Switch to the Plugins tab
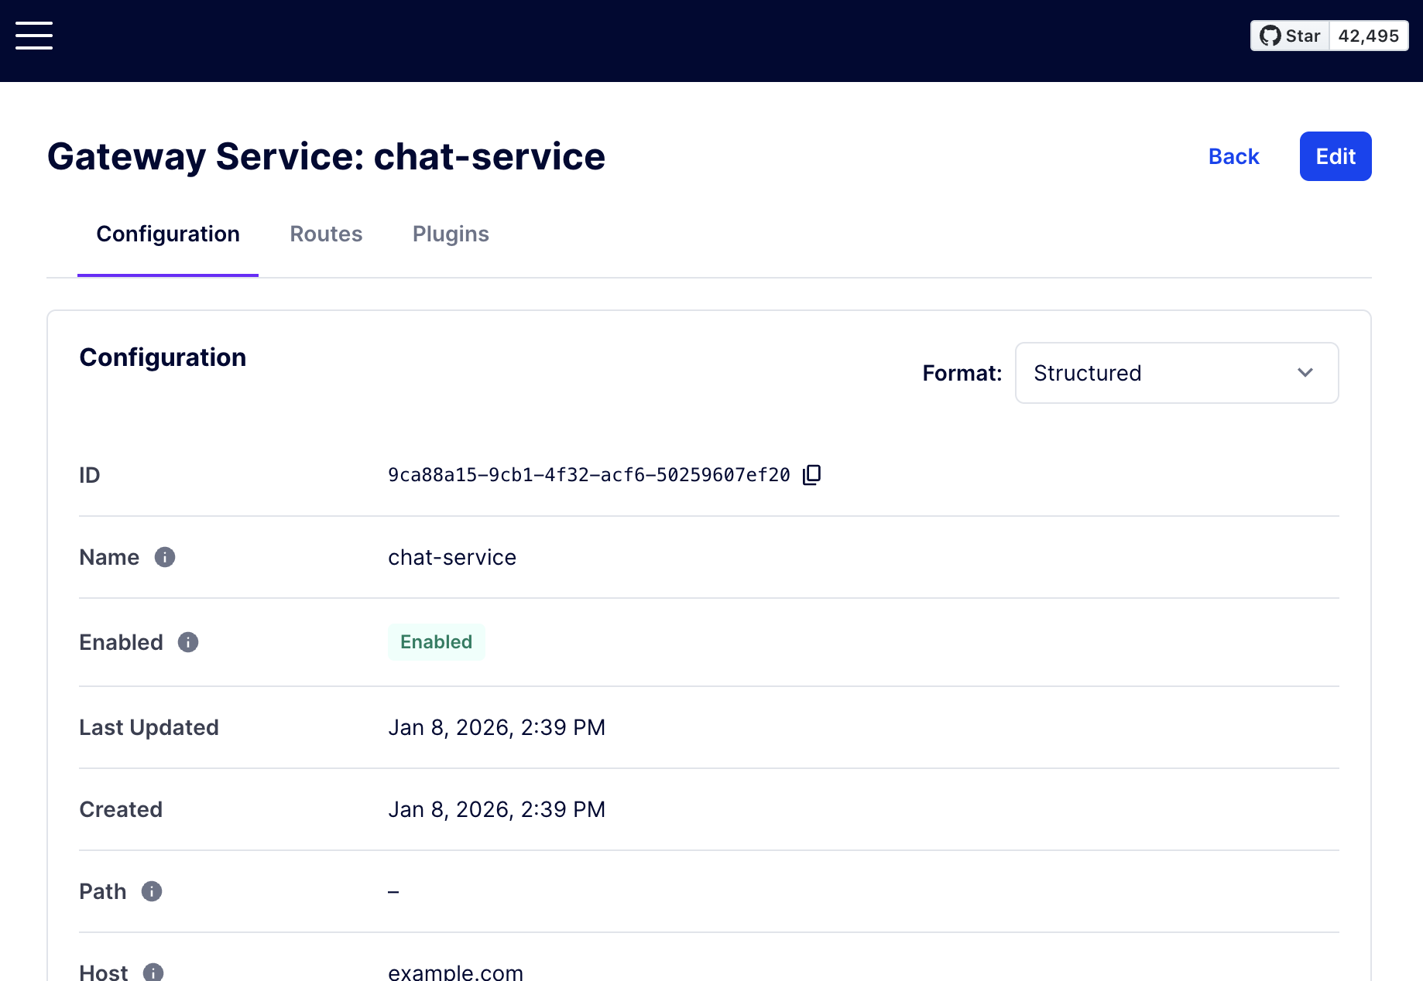This screenshot has width=1423, height=981. click(x=451, y=234)
